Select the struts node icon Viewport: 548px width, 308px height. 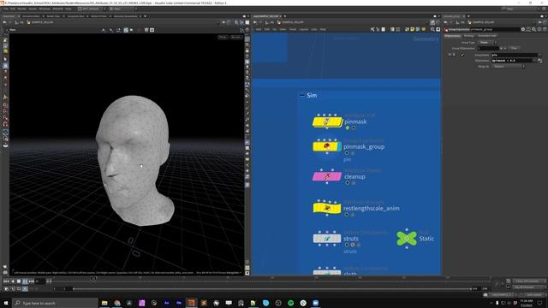327,239
